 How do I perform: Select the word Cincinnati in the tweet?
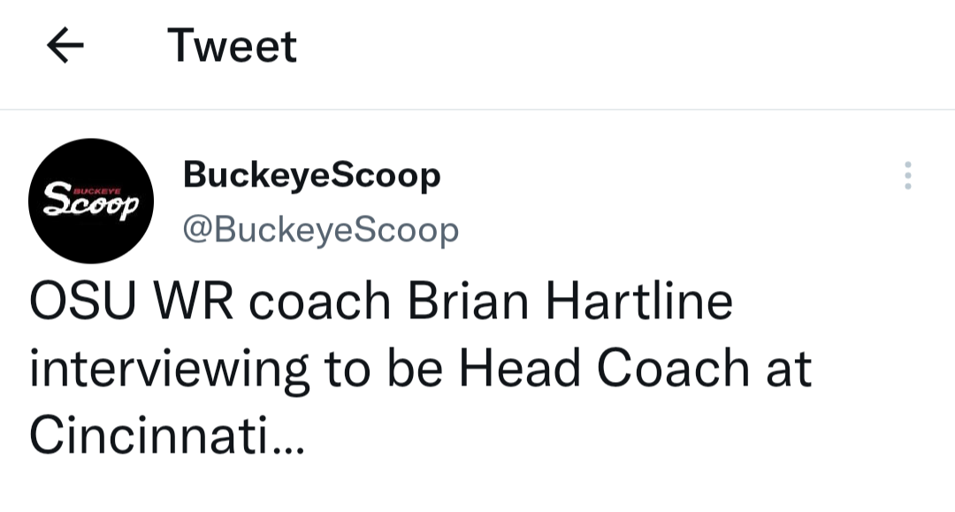click(149, 435)
